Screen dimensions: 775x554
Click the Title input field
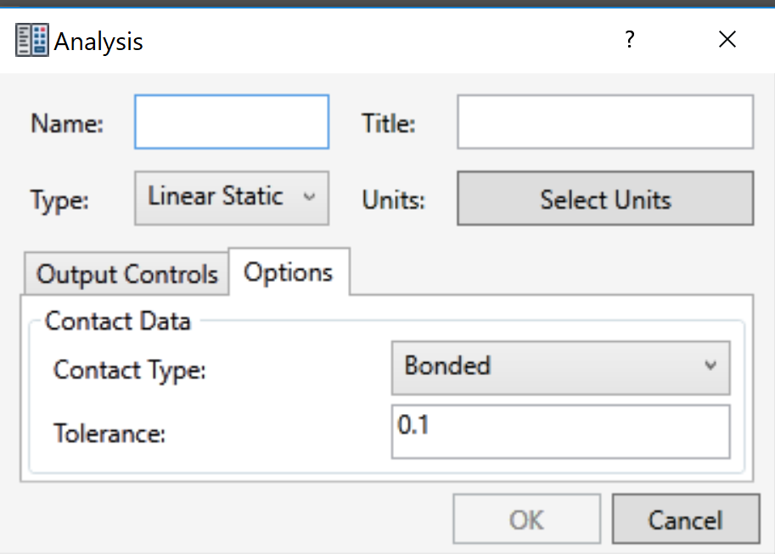pyautogui.click(x=604, y=121)
